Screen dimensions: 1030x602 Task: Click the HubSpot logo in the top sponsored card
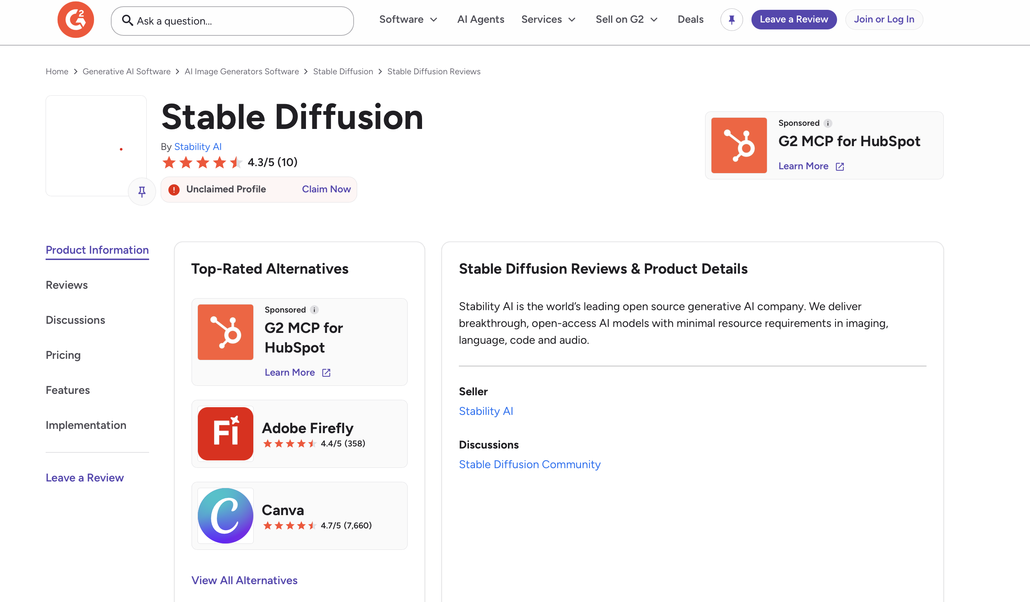[x=739, y=145]
